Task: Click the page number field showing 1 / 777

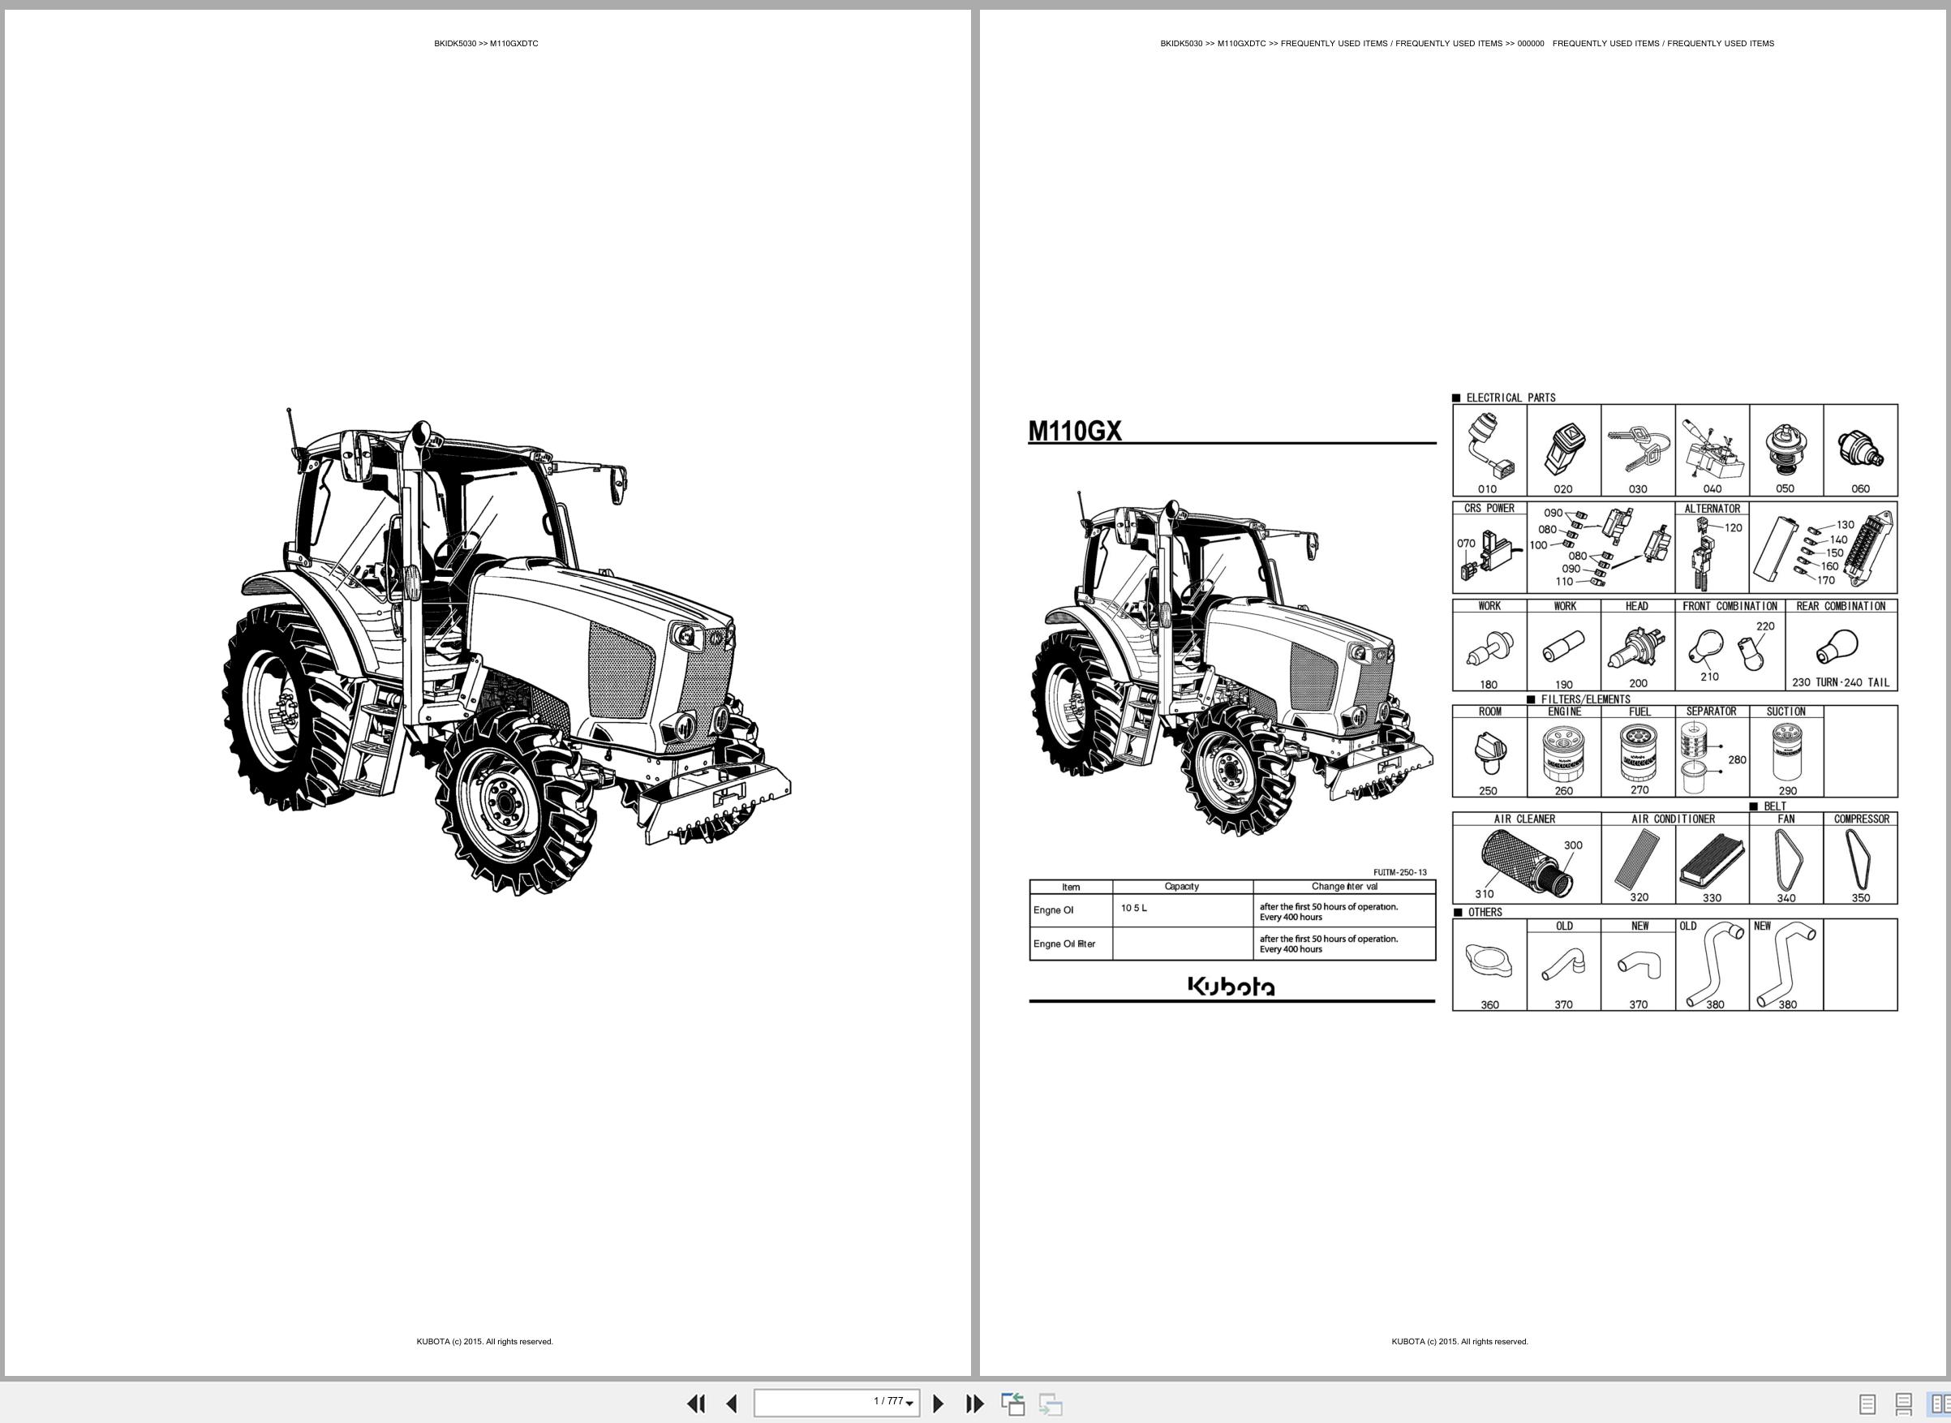Action: click(x=836, y=1403)
